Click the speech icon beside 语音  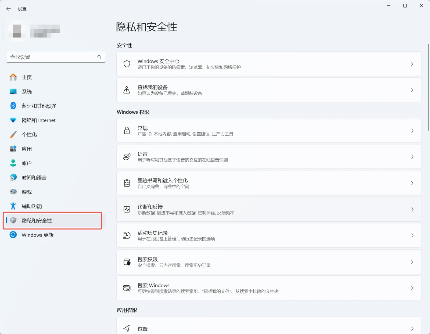click(x=127, y=156)
